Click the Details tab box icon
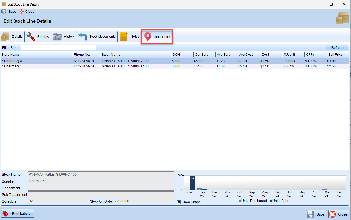Image resolution: width=351 pixels, height=220 pixels. (6, 37)
